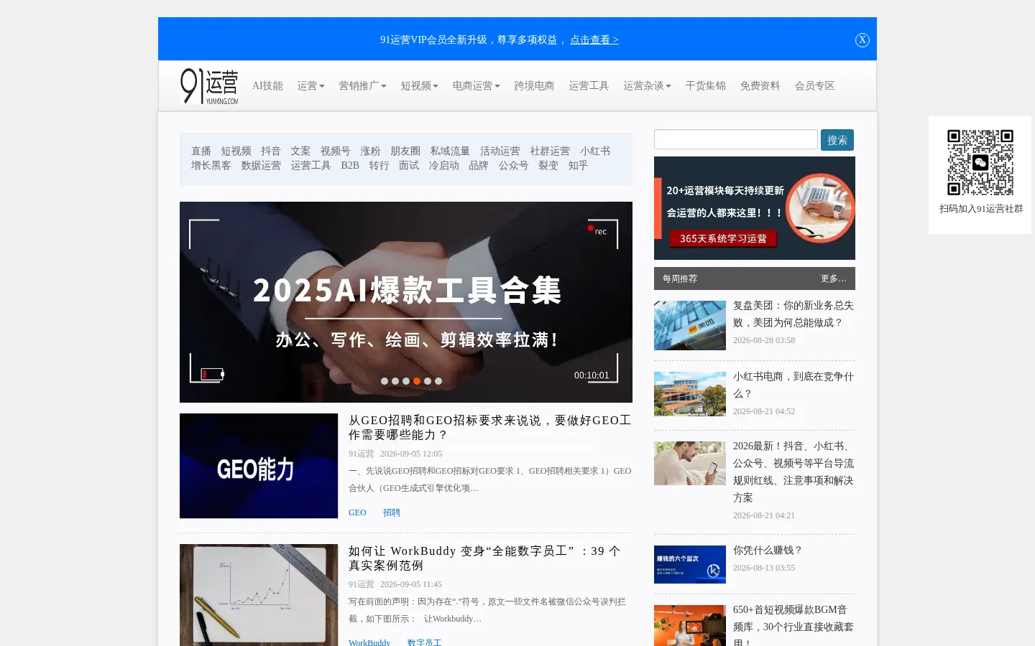
Task: Open the 你凭什么赚钱 recommended article
Action: [768, 550]
